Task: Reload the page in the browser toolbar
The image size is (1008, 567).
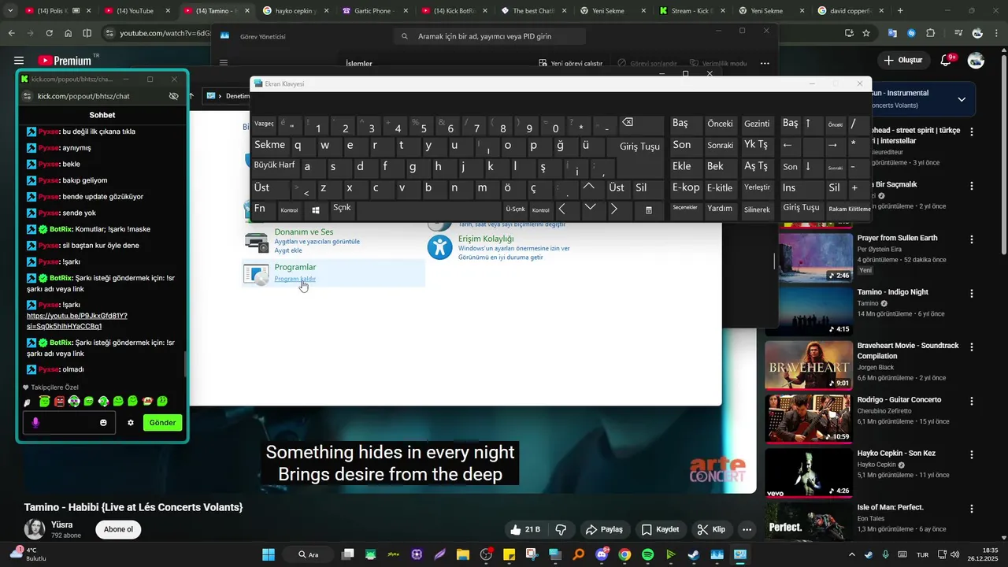Action: [x=49, y=33]
